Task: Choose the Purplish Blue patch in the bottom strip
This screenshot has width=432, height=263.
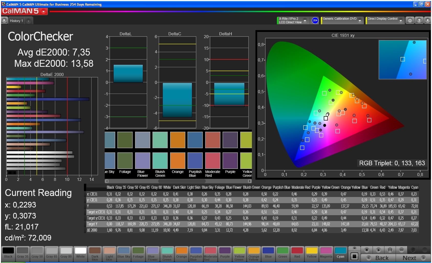Action: [x=196, y=254]
